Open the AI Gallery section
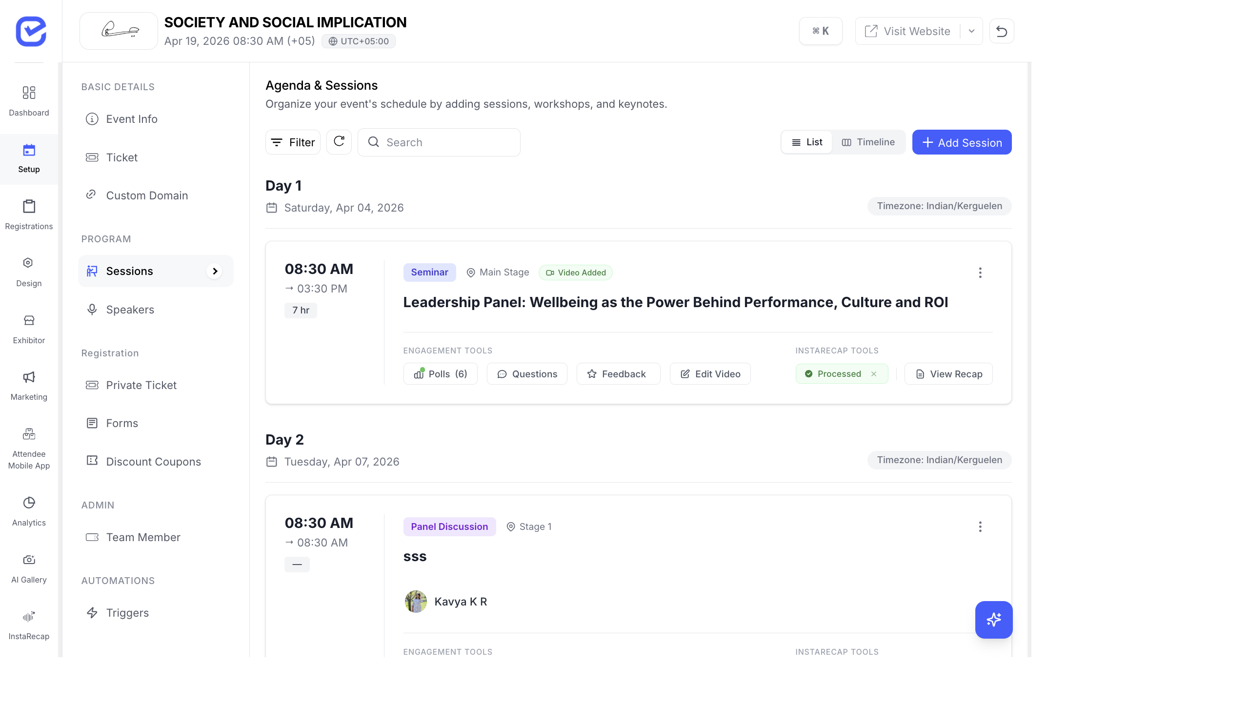This screenshot has width=1249, height=702. [29, 568]
